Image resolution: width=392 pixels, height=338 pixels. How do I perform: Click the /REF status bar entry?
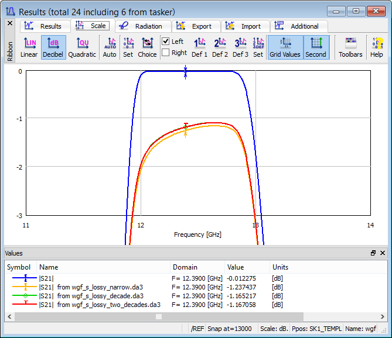click(x=197, y=329)
